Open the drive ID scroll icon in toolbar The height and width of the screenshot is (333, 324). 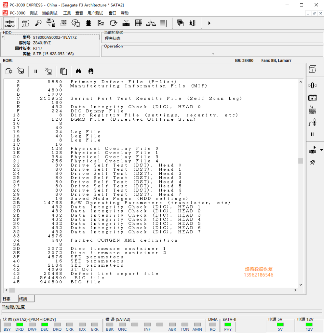click(25, 23)
